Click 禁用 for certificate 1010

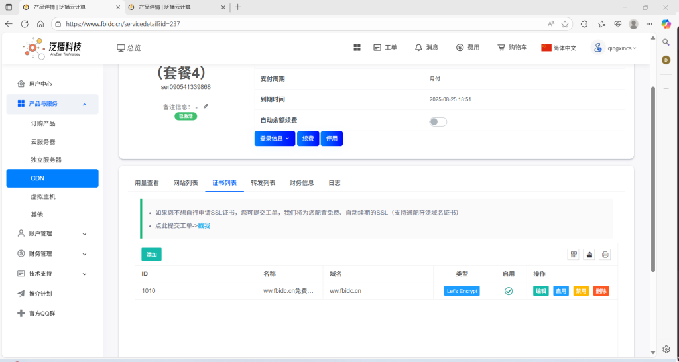pos(581,291)
